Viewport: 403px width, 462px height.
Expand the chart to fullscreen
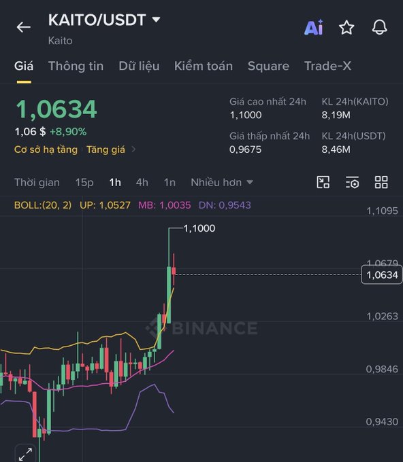pyautogui.click(x=25, y=454)
